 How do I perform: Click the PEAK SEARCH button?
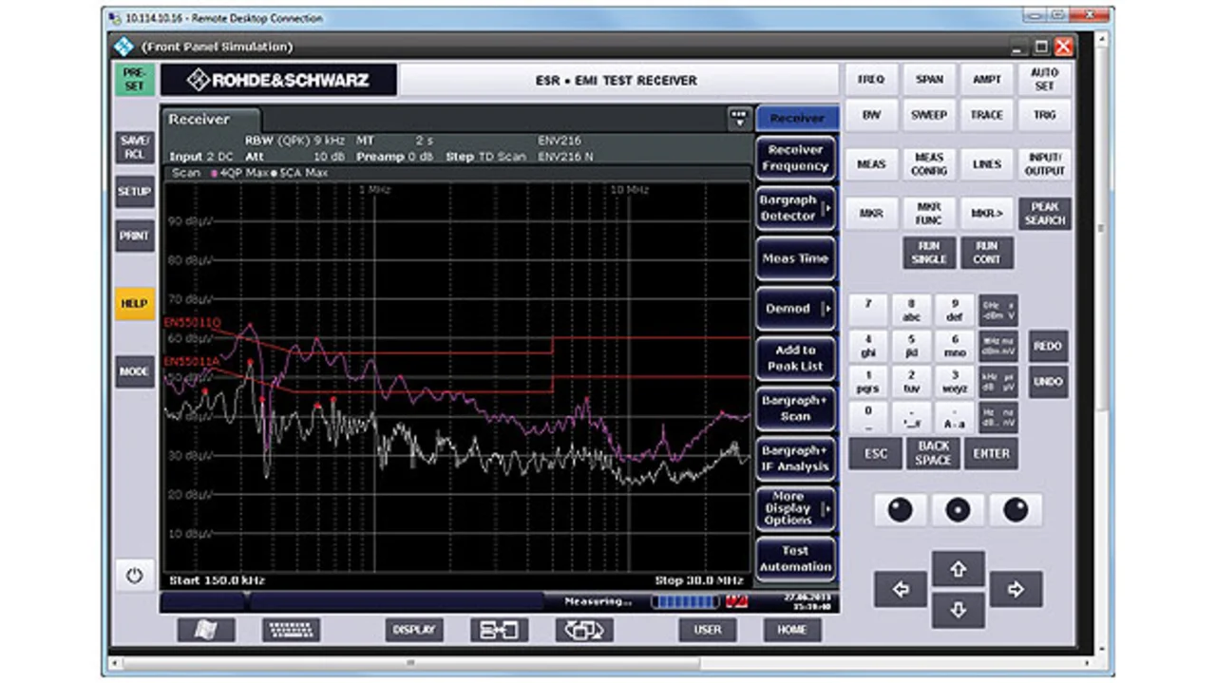point(1044,213)
